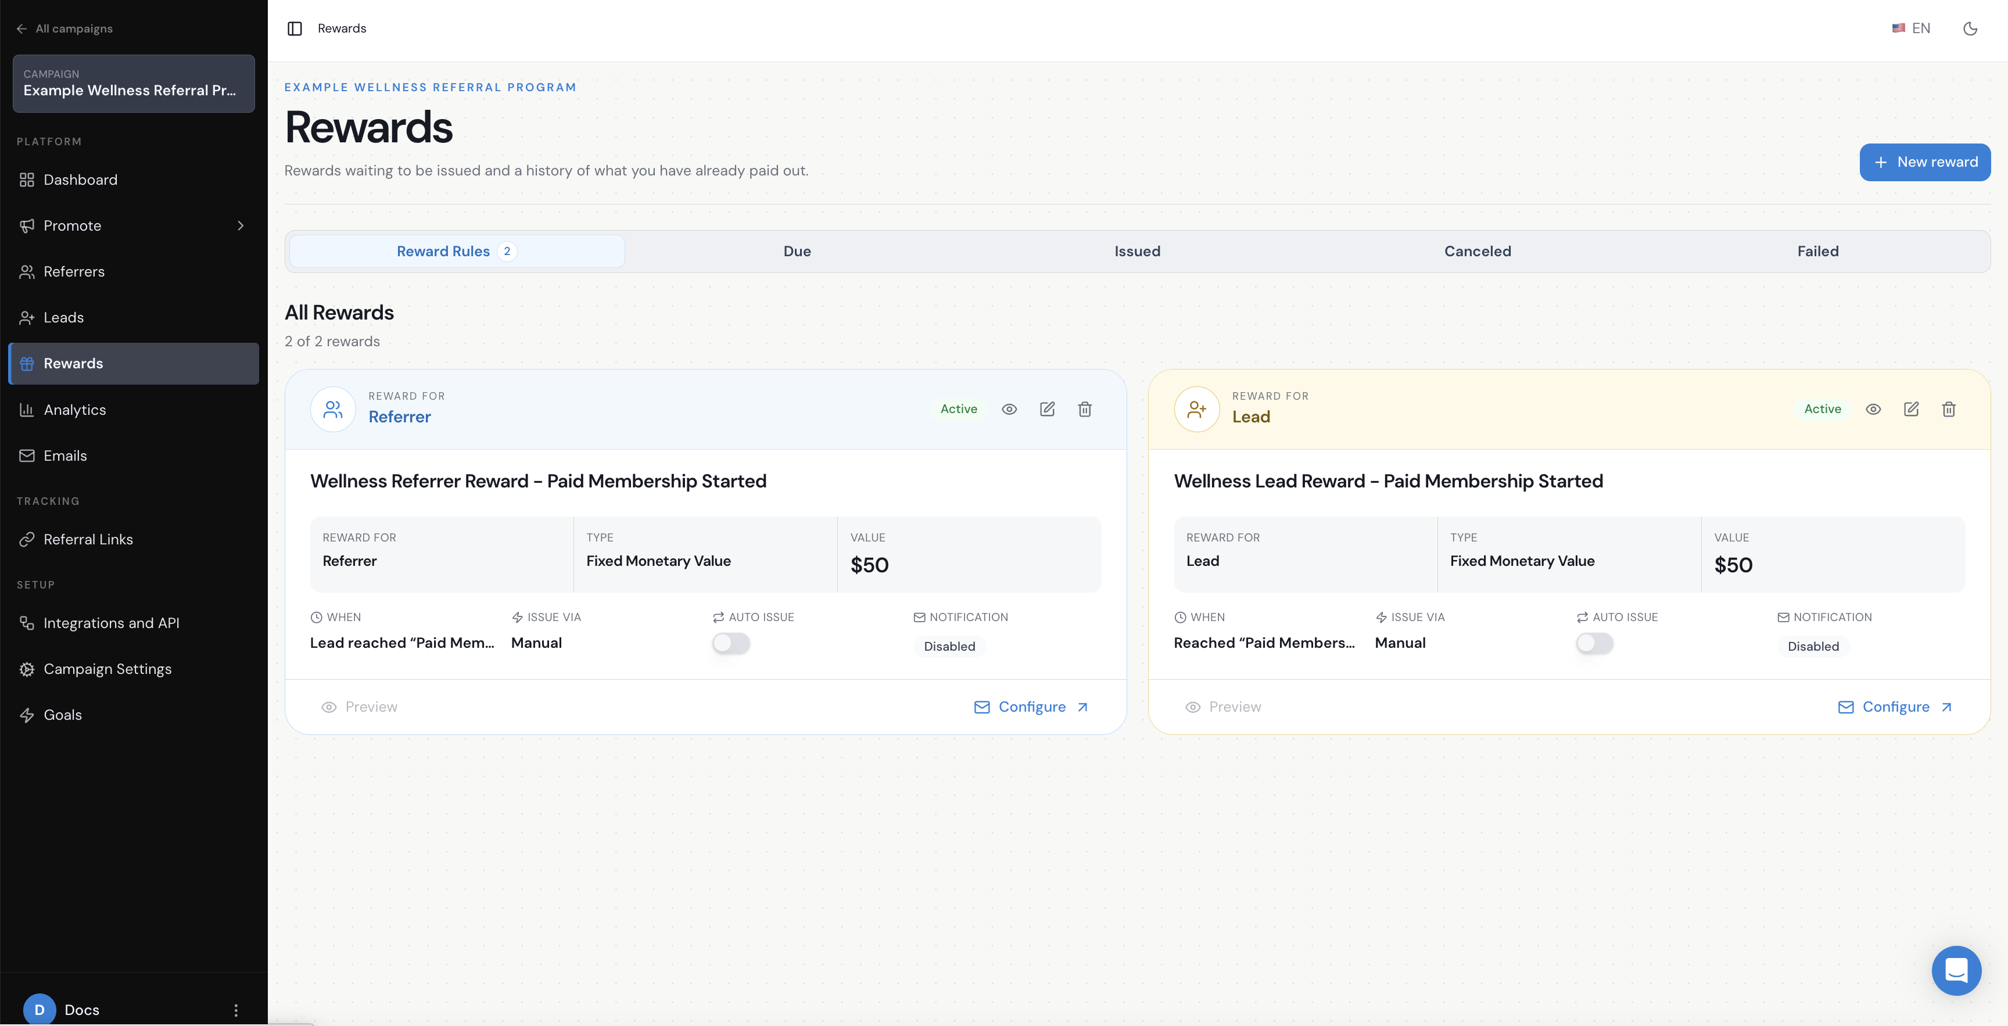
Task: Toggle Auto Issue for Referrer reward
Action: (x=730, y=643)
